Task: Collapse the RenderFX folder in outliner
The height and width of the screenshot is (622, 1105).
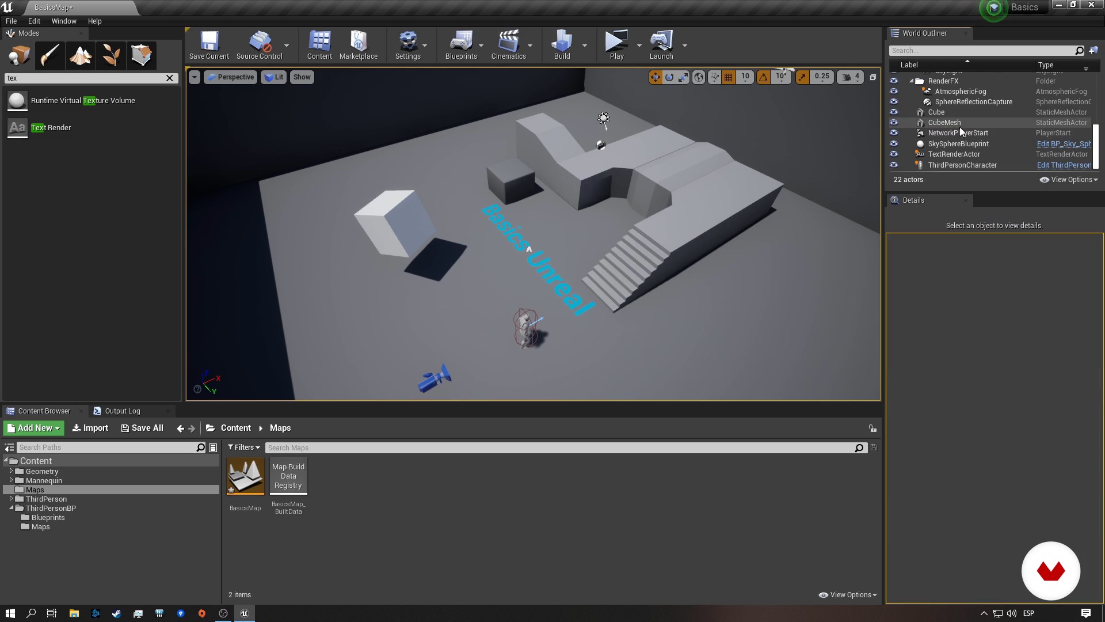Action: pos(911,81)
